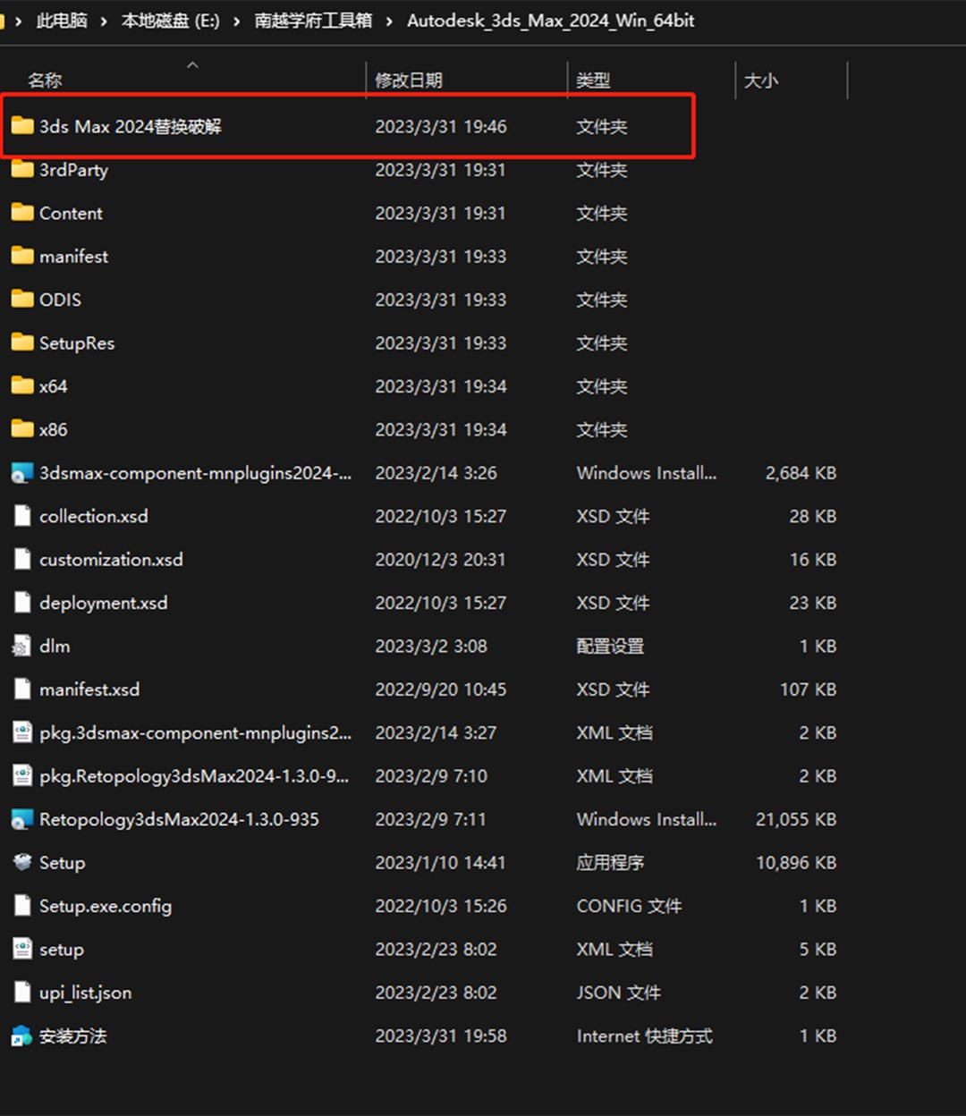Select the ODIS folder in list
The width and height of the screenshot is (966, 1116).
point(60,300)
